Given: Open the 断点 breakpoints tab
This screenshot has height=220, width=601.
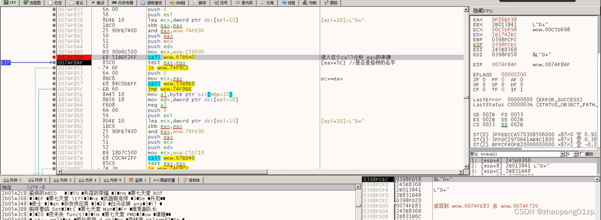Looking at the screenshot, I should (x=97, y=3).
